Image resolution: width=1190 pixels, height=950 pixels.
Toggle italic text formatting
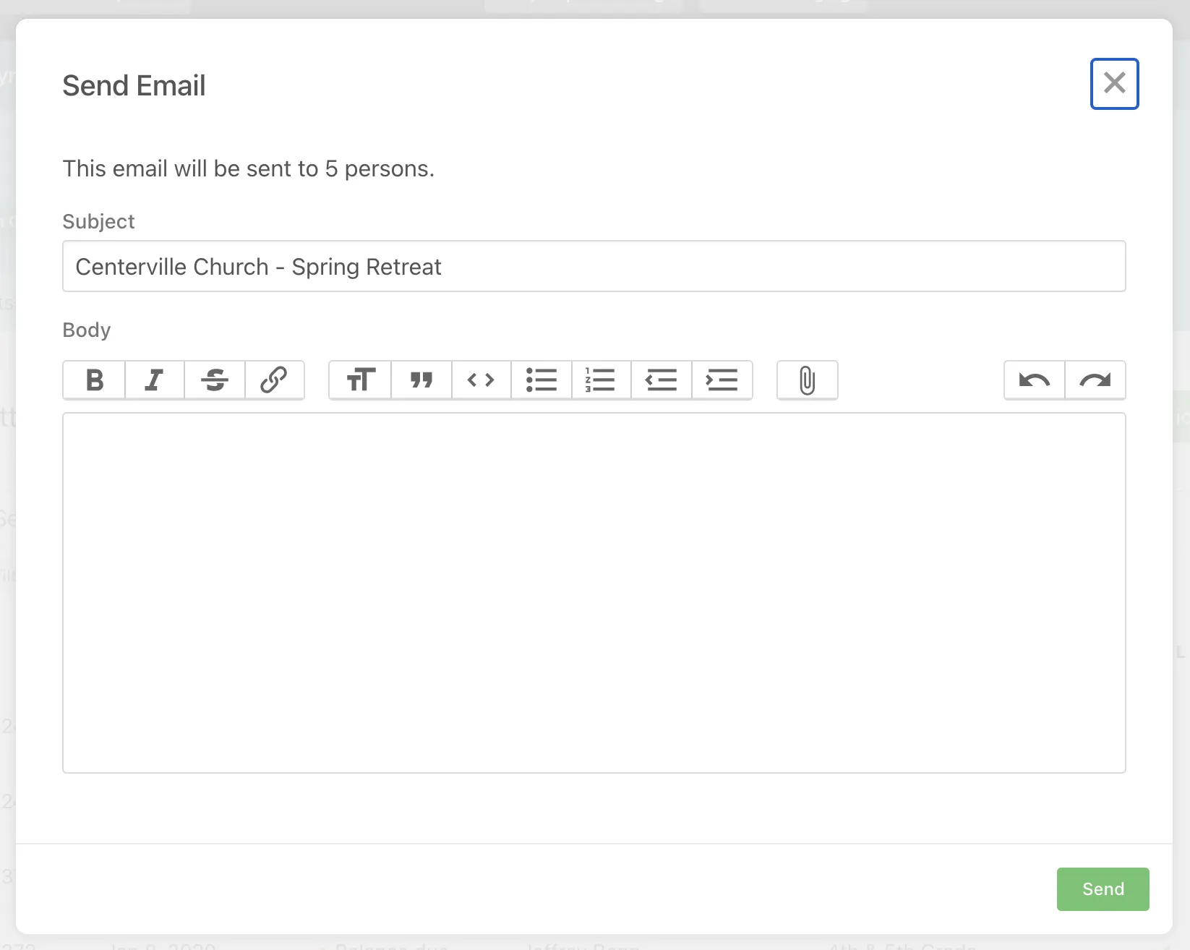coord(154,380)
